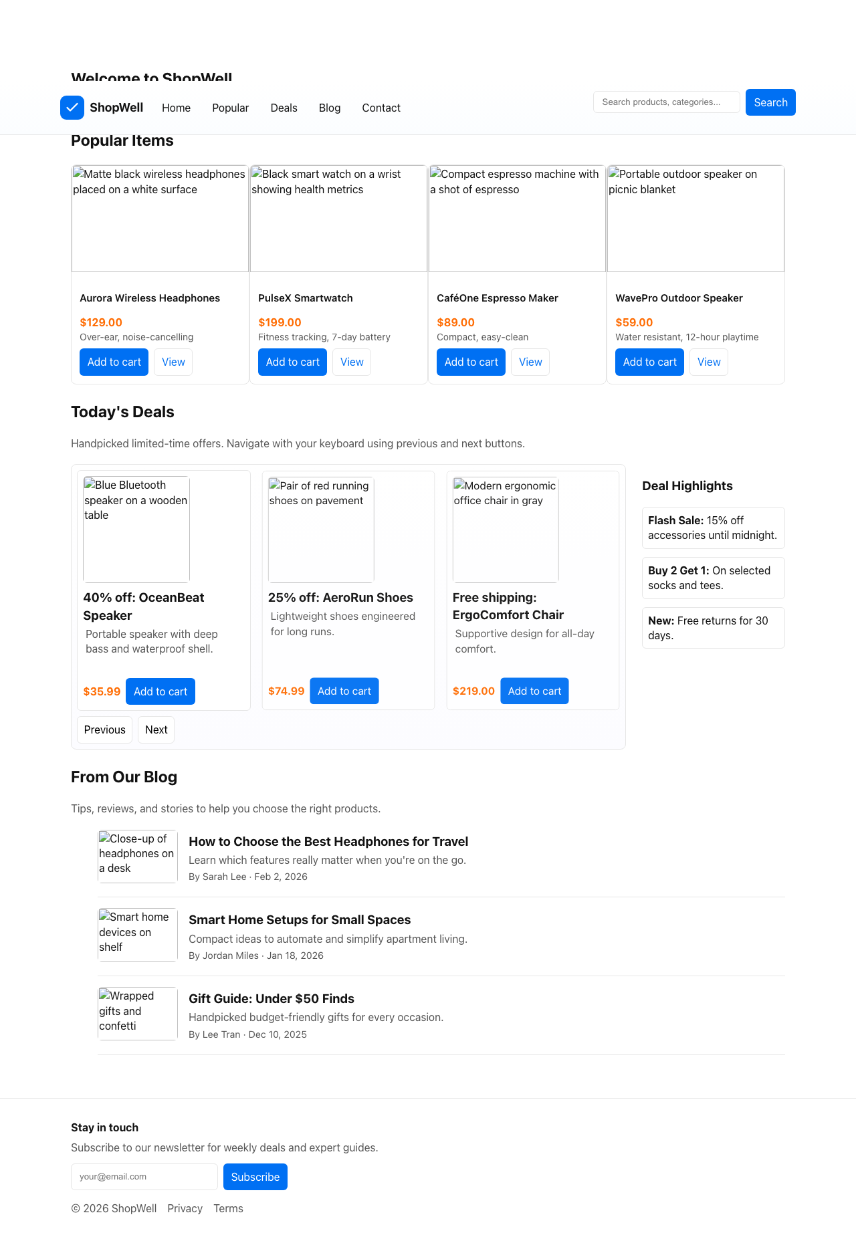
Task: Click the newsletter email input field
Action: coord(144,1176)
